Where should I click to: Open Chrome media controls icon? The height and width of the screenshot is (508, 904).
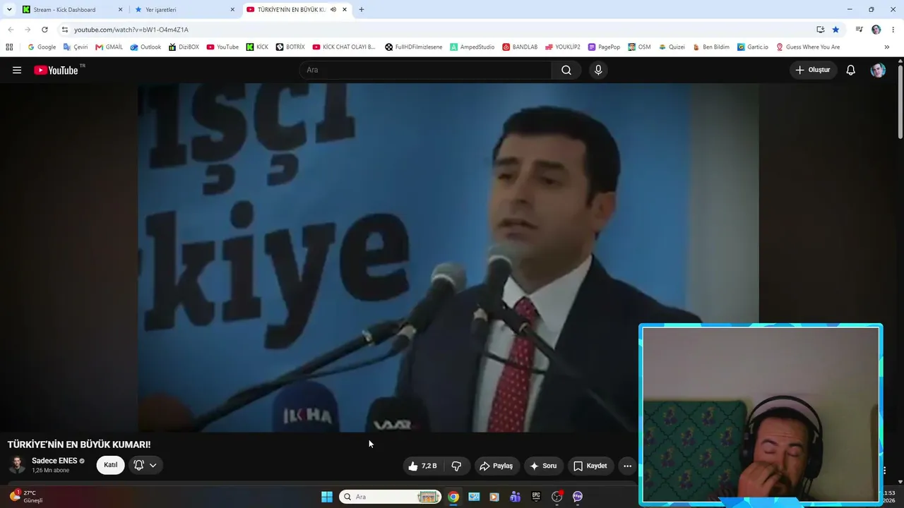859,30
